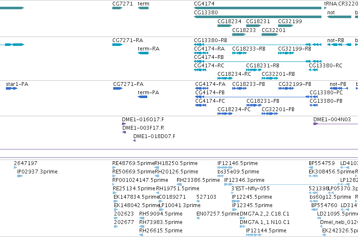Select transcript CG4174-RA
Screen dimensions: 358x237
point(209,49)
